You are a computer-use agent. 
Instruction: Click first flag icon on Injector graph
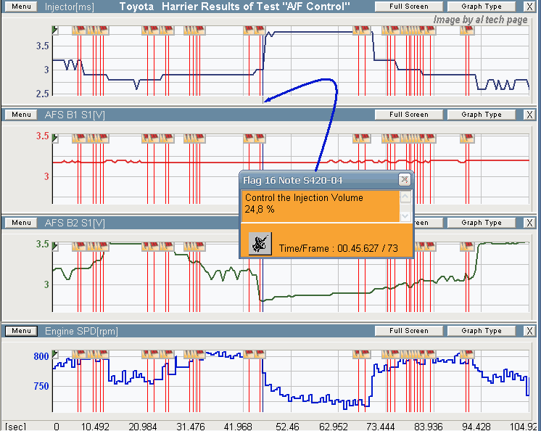coord(78,30)
